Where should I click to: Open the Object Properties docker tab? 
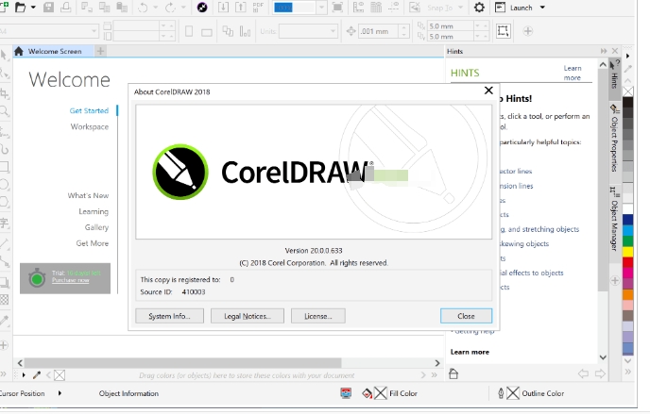[614, 139]
